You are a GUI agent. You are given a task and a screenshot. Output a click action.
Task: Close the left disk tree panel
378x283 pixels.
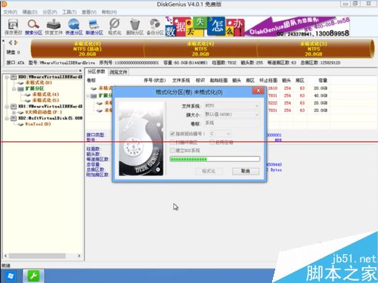click(80, 71)
